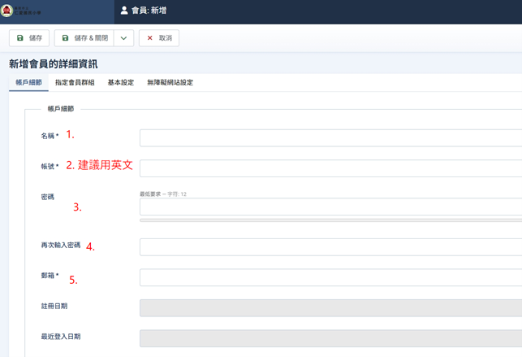Click the 儲存 & 關閉 button
The width and height of the screenshot is (522, 357).
tap(84, 38)
